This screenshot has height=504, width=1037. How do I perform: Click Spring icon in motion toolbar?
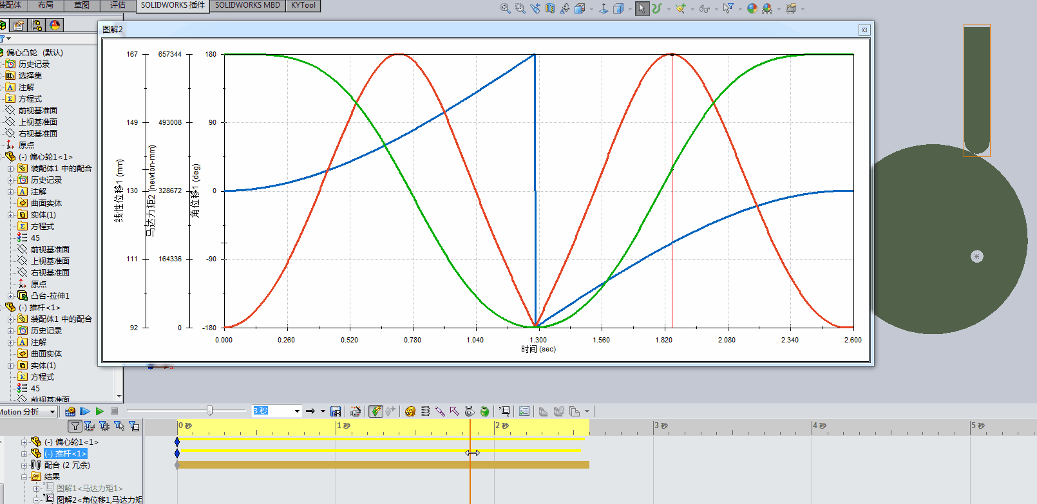tap(425, 411)
